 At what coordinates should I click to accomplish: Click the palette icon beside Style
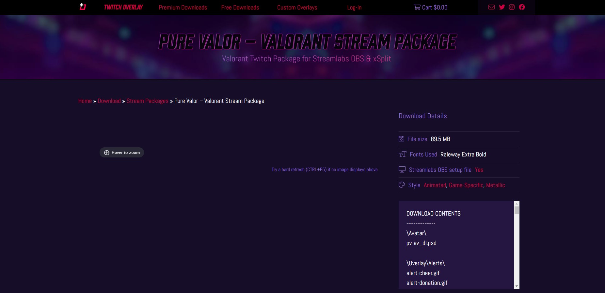(402, 185)
